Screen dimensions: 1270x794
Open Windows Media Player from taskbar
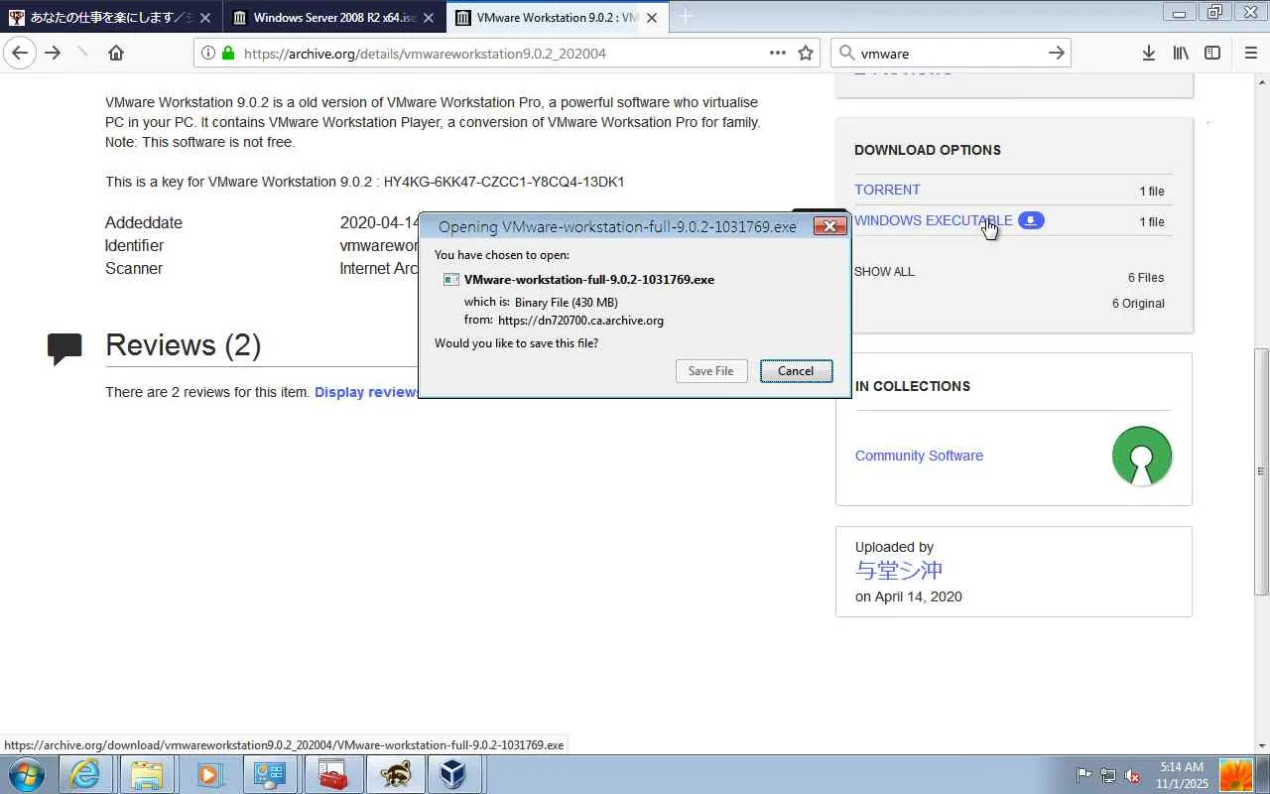[x=208, y=774]
